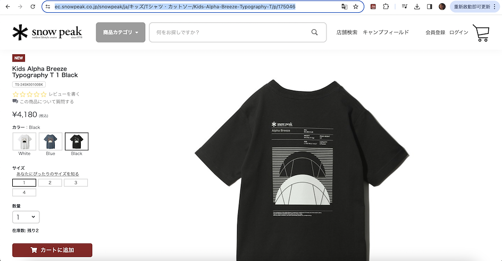Click product code TS-24SK00100BK
The image size is (502, 261).
pyautogui.click(x=29, y=85)
